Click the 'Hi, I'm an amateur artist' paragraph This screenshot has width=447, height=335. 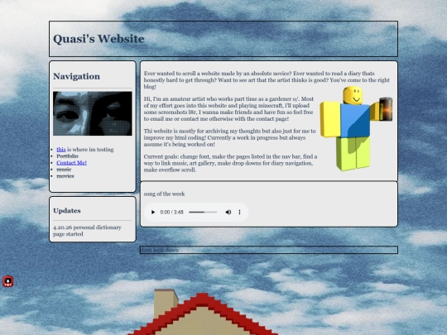(228, 109)
